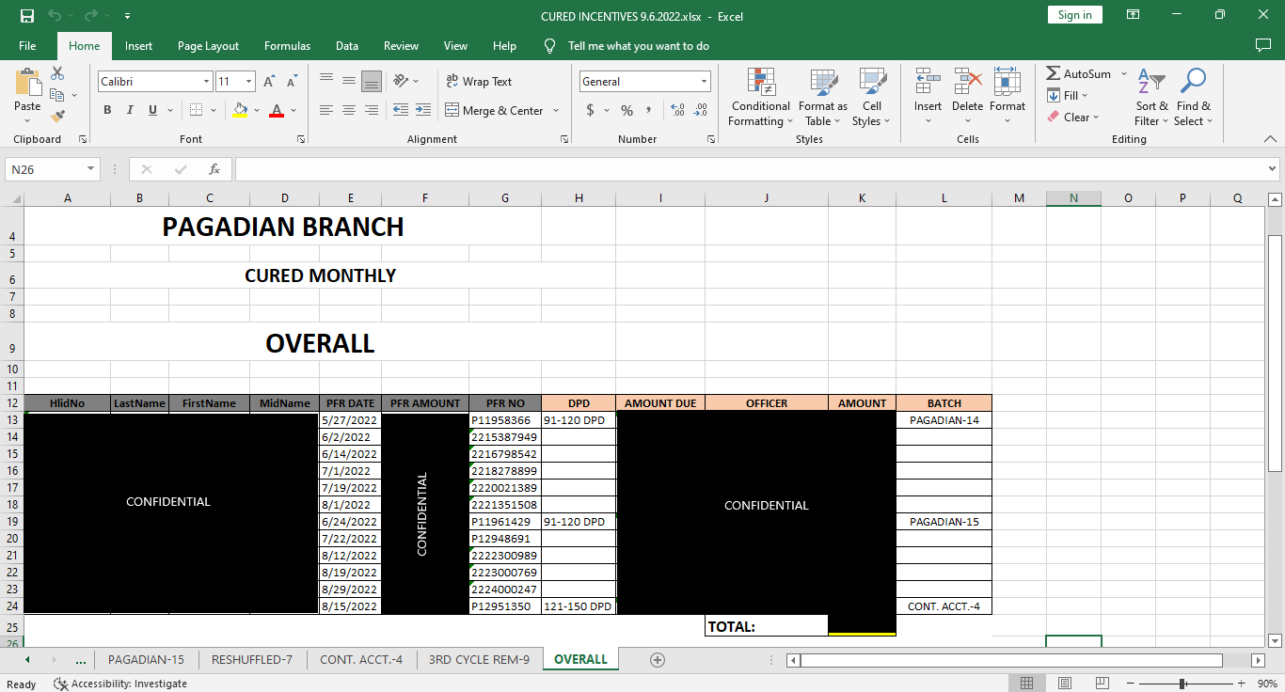
Task: Click the yellow fill color swatch button
Action: point(240,110)
